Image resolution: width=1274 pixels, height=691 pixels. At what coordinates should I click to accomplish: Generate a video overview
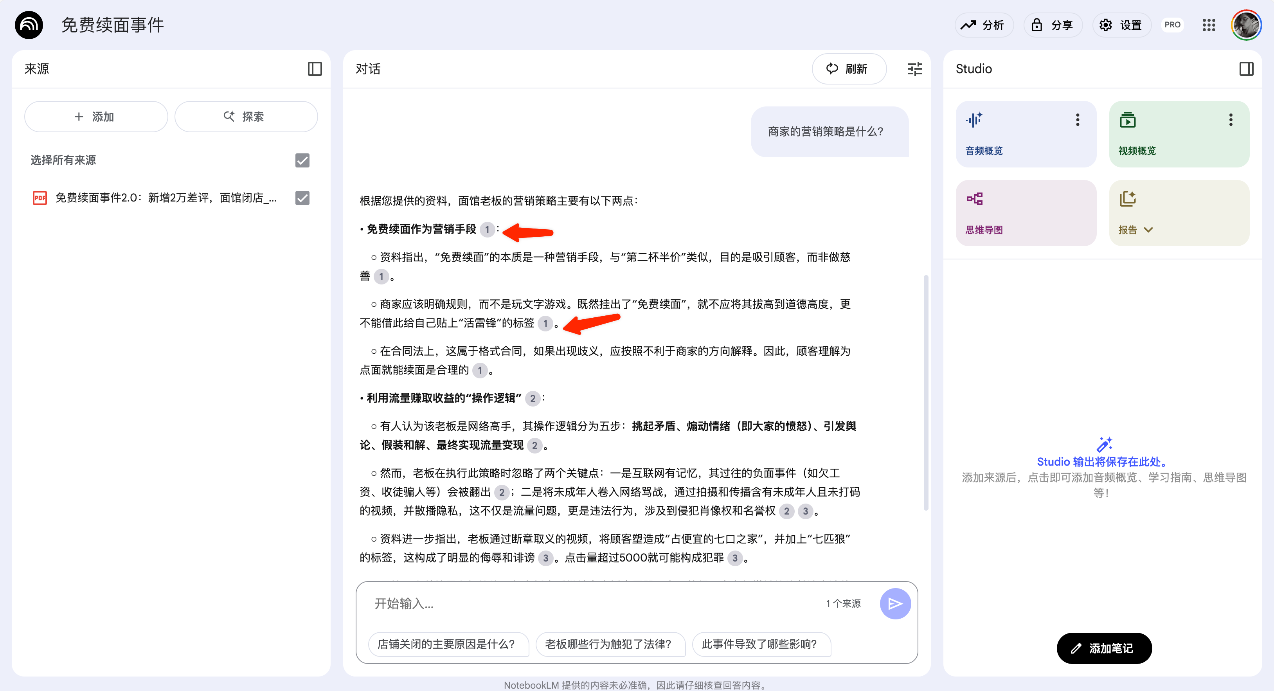[1179, 134]
